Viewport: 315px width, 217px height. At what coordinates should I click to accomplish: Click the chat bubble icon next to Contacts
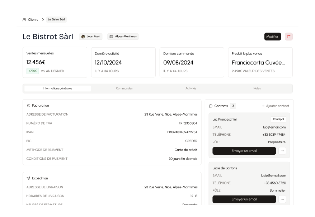pyautogui.click(x=211, y=106)
